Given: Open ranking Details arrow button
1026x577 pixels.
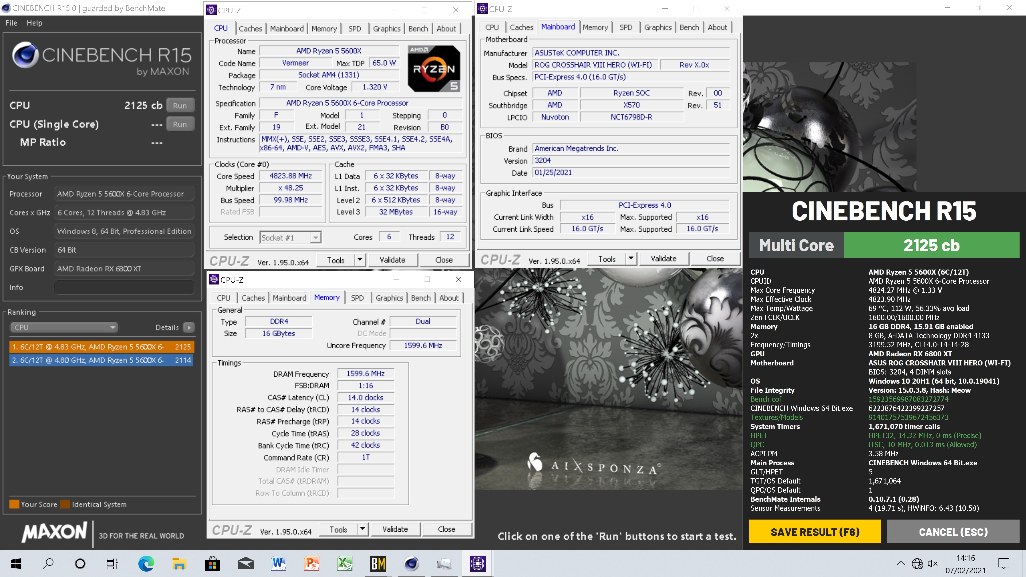Looking at the screenshot, I should pos(189,327).
